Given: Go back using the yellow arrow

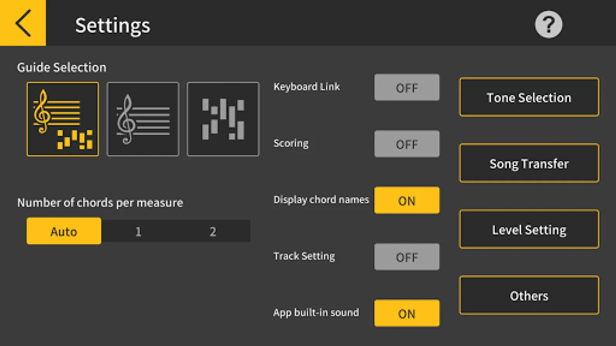Looking at the screenshot, I should tap(23, 23).
